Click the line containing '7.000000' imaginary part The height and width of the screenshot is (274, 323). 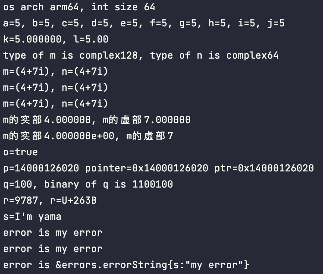click(x=97, y=120)
